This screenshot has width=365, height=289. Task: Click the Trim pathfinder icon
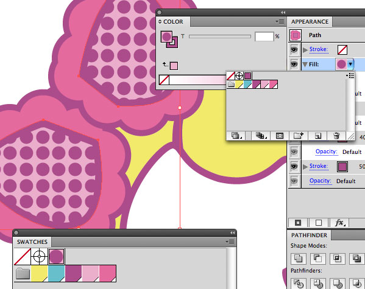(x=317, y=284)
